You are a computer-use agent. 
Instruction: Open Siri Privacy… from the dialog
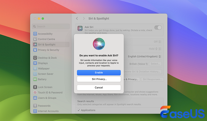point(99,79)
